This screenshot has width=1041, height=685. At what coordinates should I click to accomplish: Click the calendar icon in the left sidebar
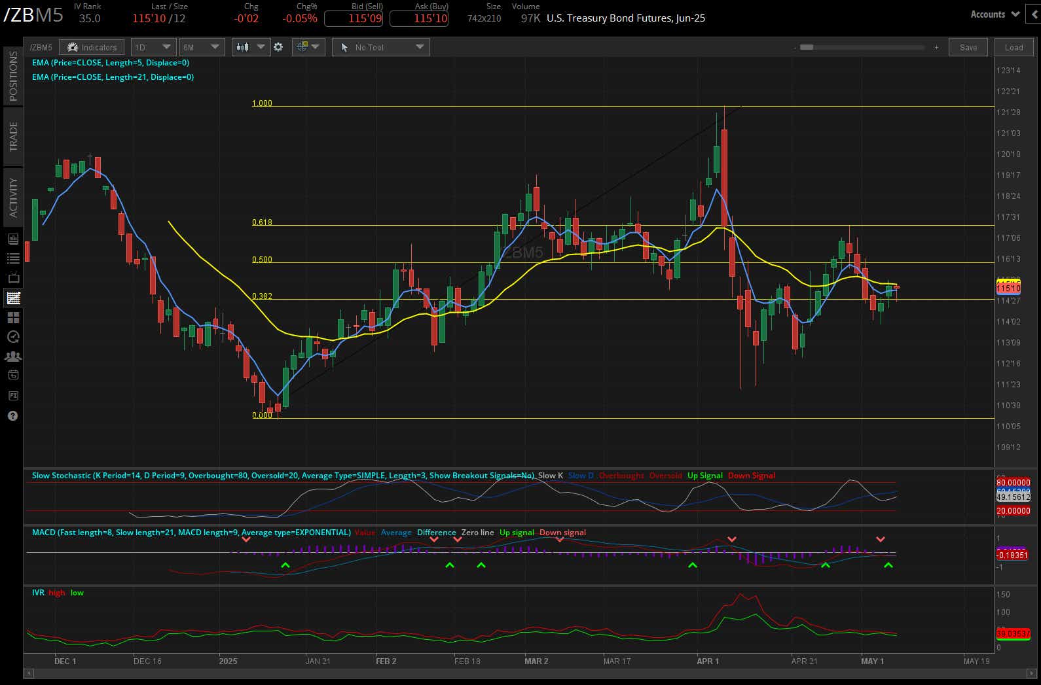click(x=12, y=376)
